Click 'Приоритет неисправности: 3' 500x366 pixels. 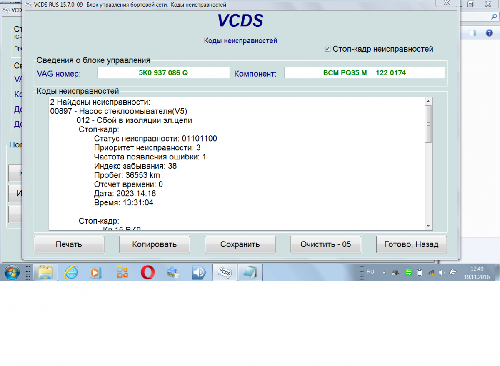click(147, 148)
